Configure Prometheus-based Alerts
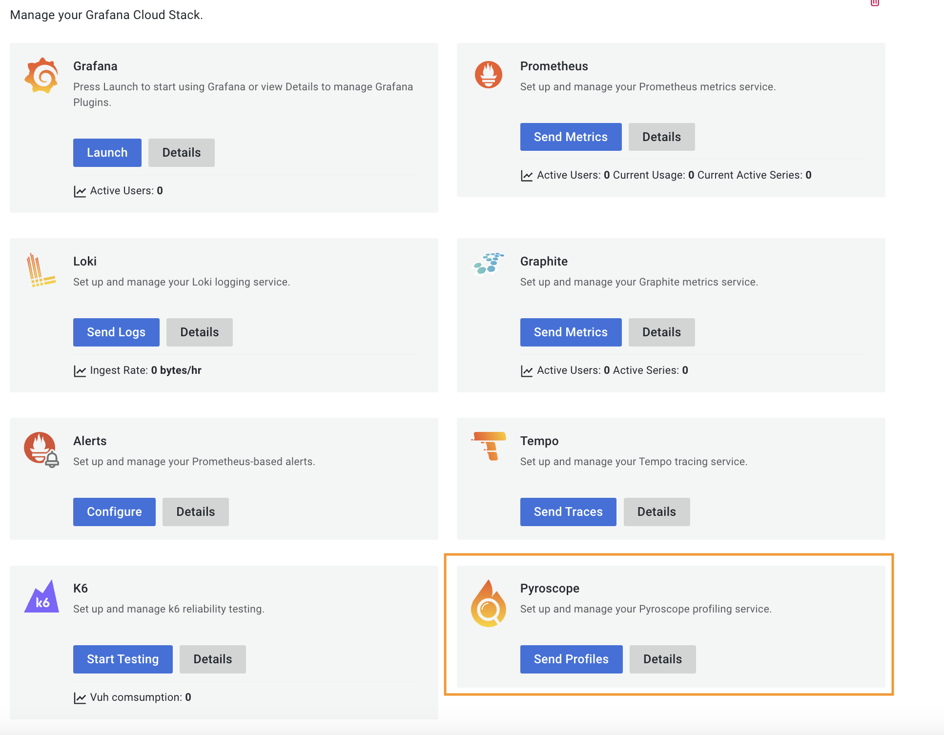The height and width of the screenshot is (735, 944). coord(114,512)
